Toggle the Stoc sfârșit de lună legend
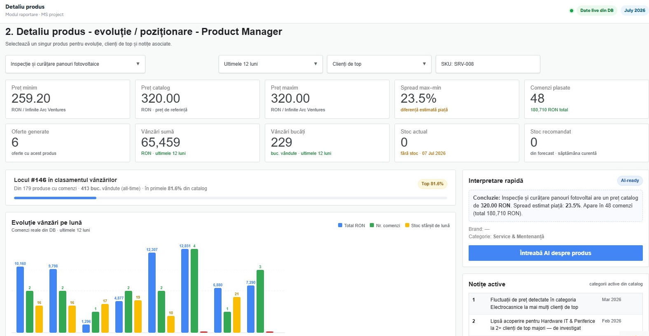The height and width of the screenshot is (336, 649). [427, 226]
